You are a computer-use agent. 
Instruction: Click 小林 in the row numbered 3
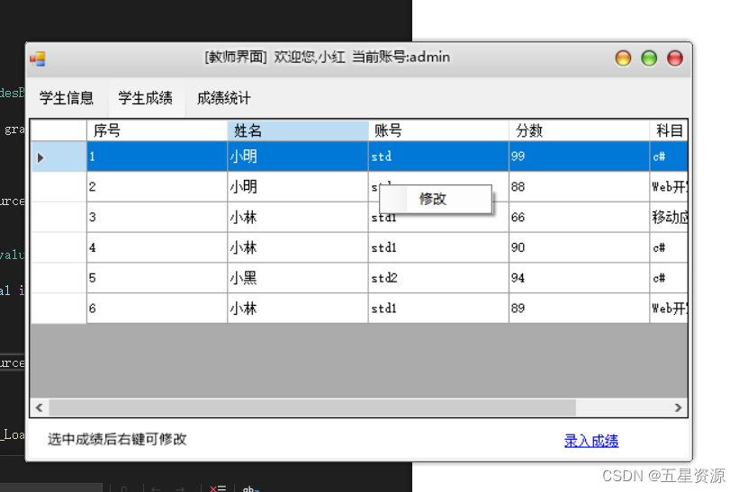[x=298, y=218]
